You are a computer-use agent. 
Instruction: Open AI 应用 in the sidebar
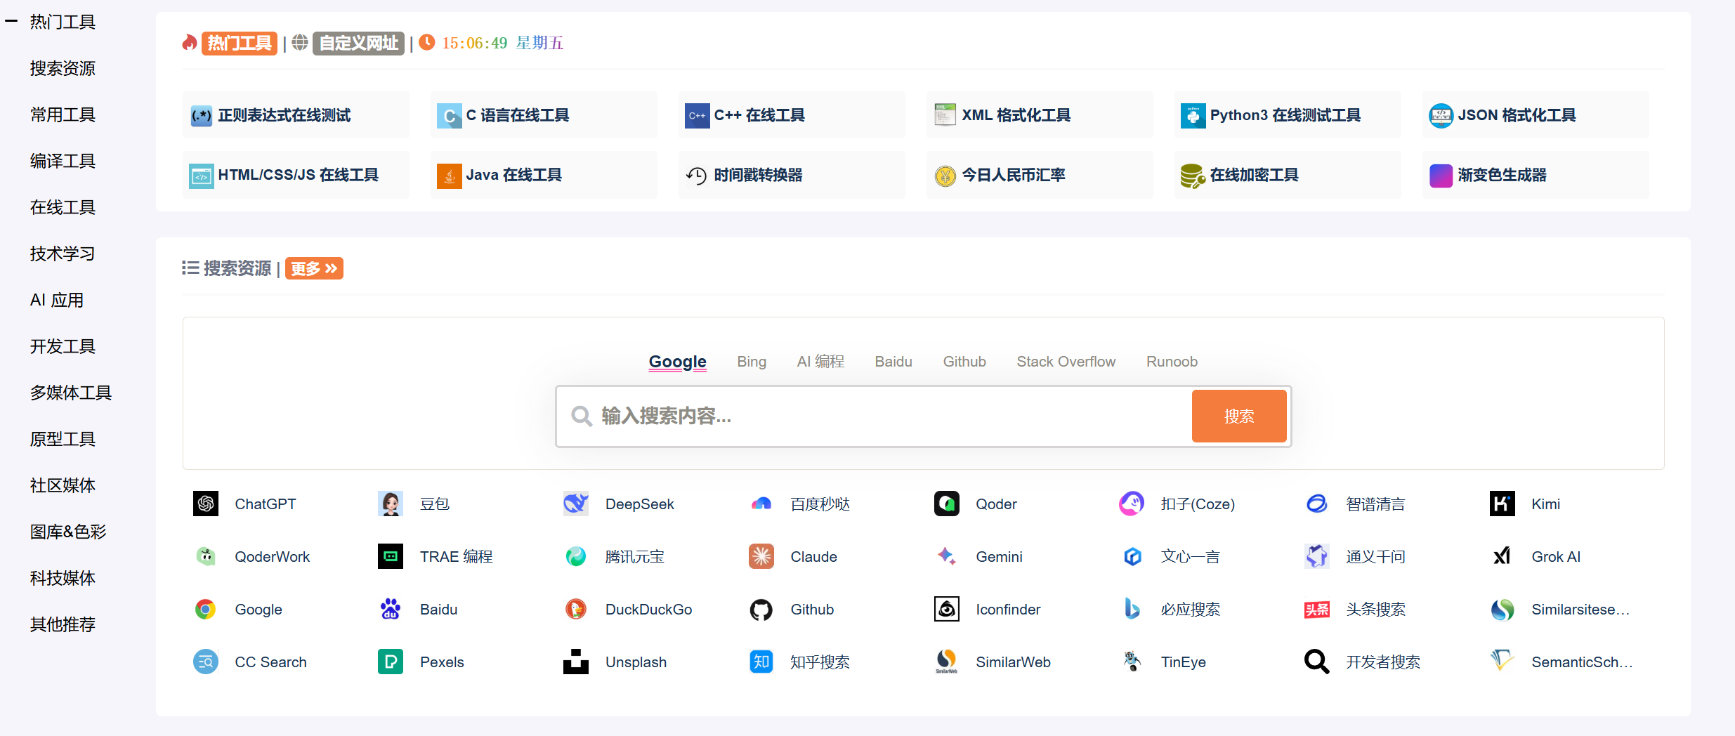pyautogui.click(x=57, y=300)
